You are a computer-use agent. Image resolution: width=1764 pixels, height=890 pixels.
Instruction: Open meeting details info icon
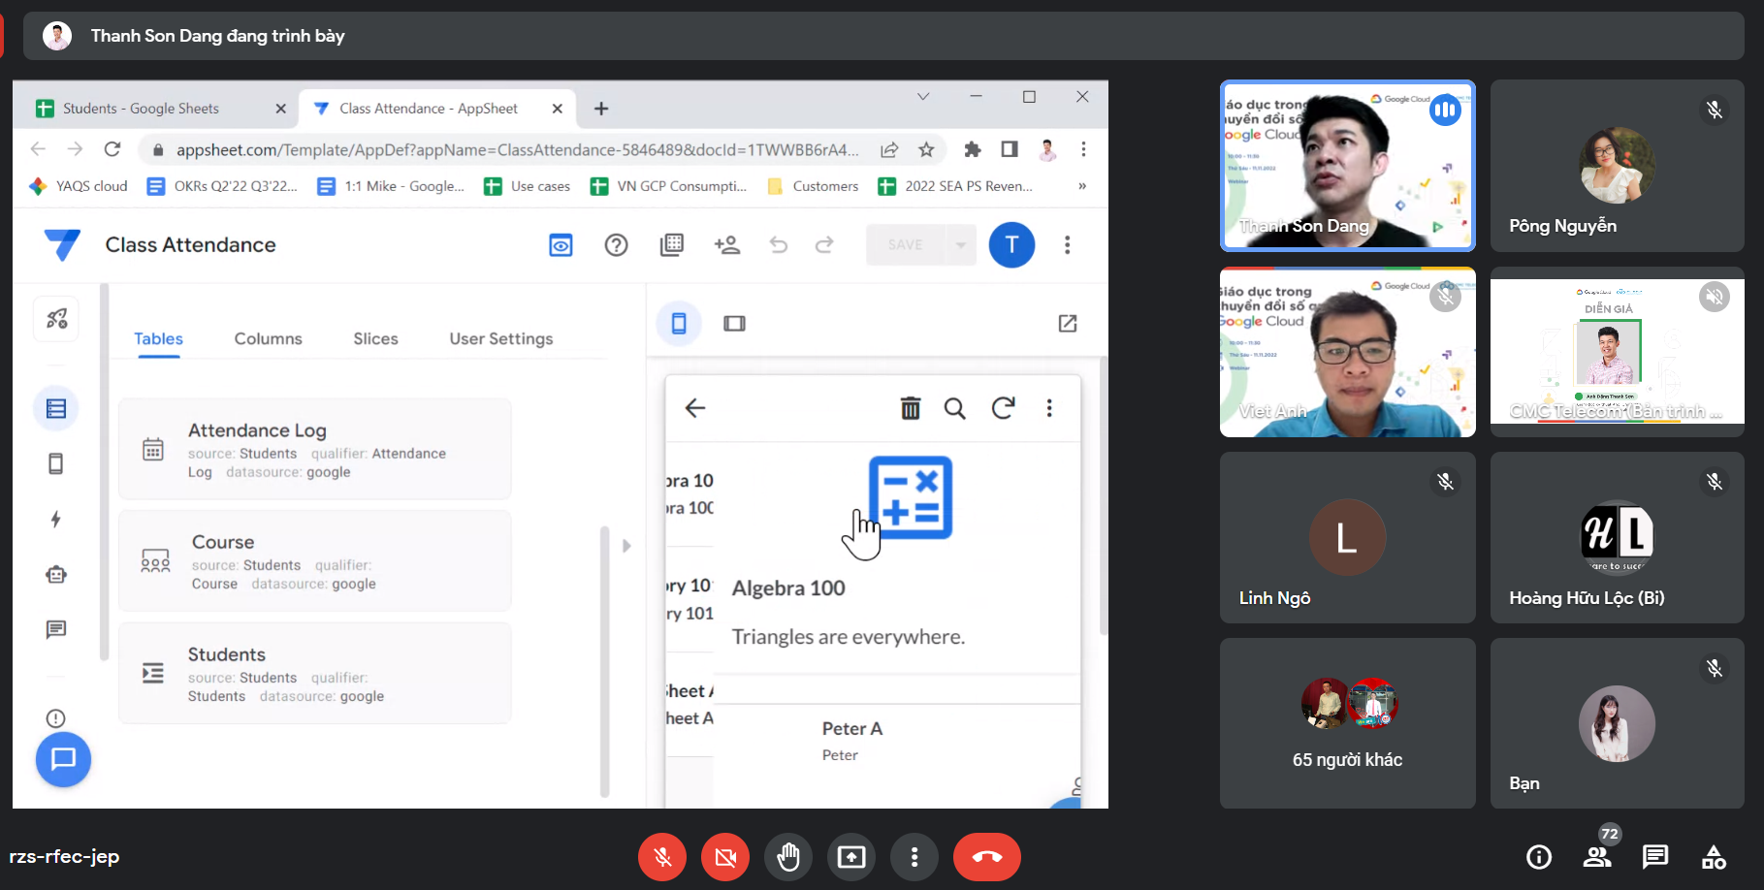pyautogui.click(x=1538, y=857)
